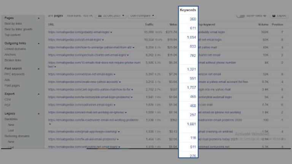Sort table by Top keyword column
Viewport: 292px width, 164px height.
point(206,25)
